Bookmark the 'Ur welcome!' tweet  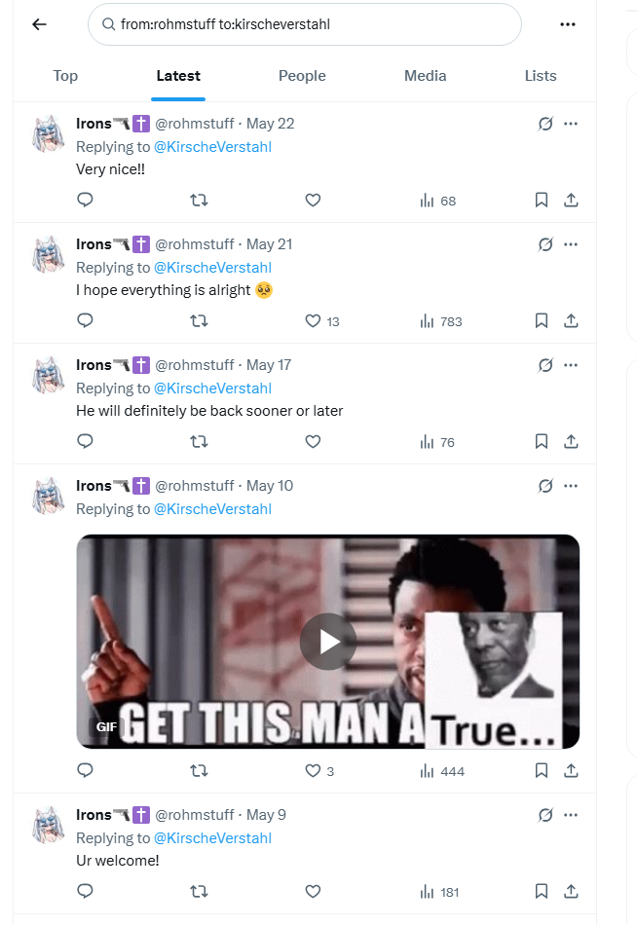[x=542, y=891]
